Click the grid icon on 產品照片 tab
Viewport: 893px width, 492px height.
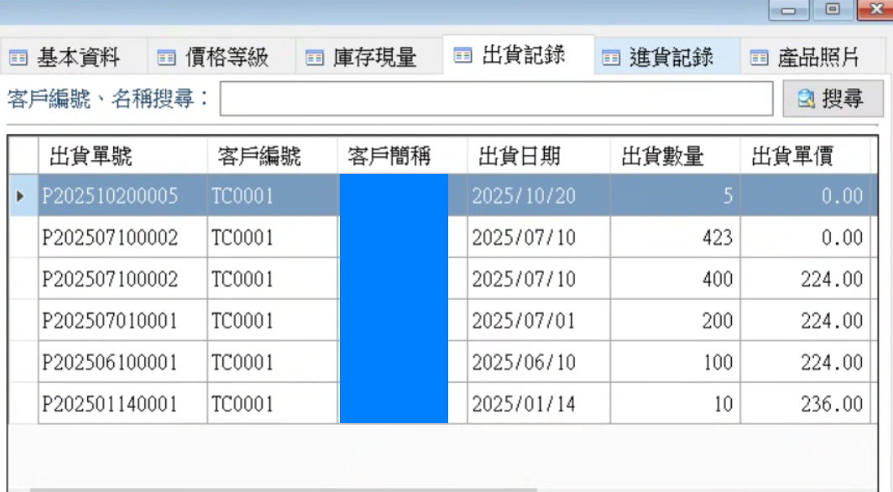coord(759,56)
